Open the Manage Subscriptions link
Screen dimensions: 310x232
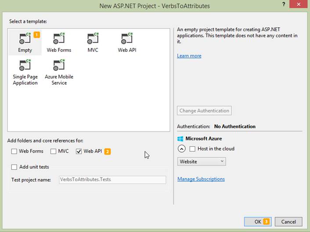click(x=201, y=179)
